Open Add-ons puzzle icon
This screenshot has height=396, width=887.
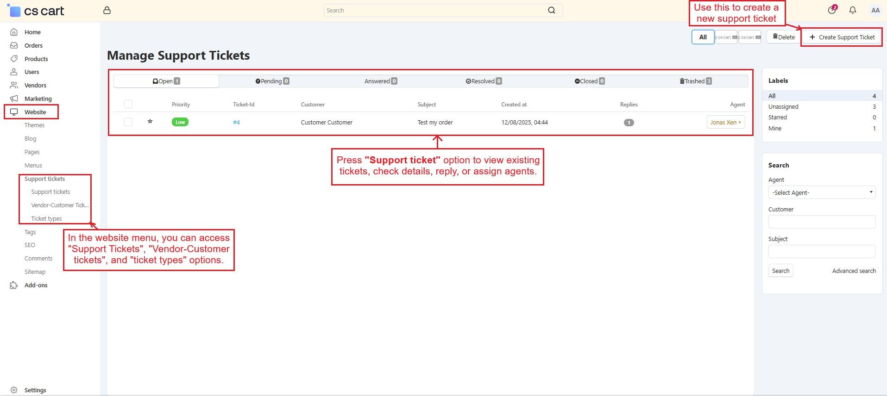tap(14, 285)
